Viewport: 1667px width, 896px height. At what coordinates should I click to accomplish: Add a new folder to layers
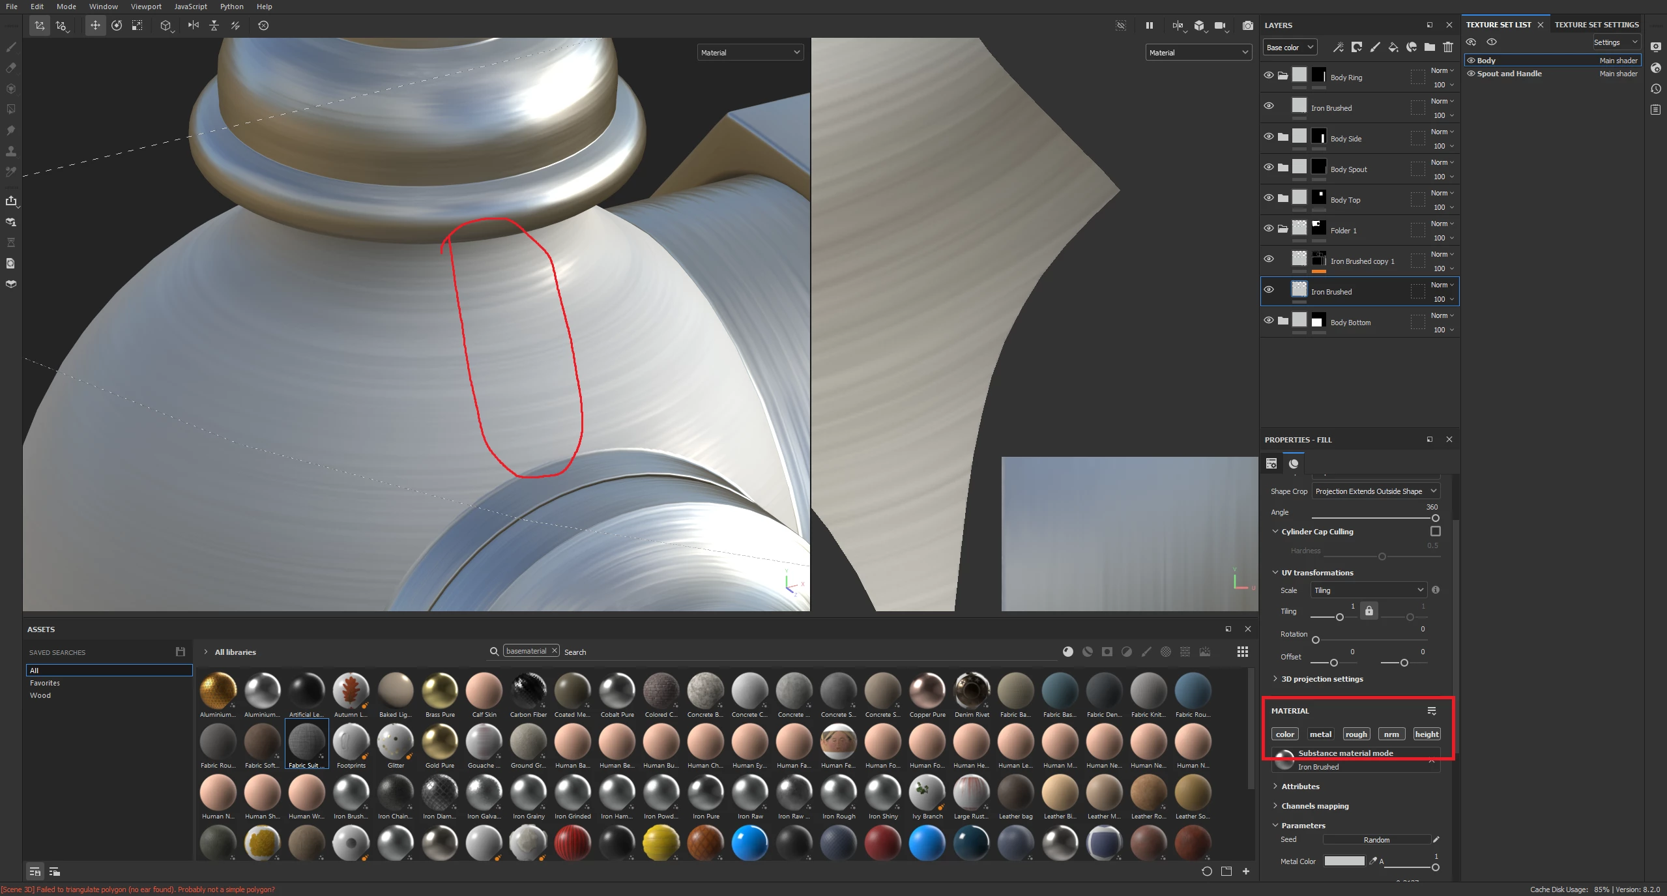click(x=1429, y=47)
